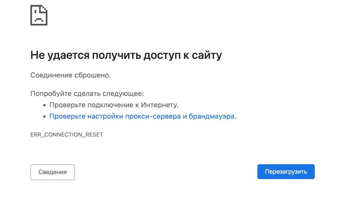The image size is (347, 207).
Task: Click the Проверьте подключение к Интернету suggestion
Action: tap(114, 105)
